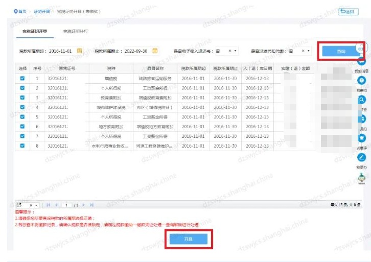The height and width of the screenshot is (262, 371).
Task: Go to first page pagination icon
Action: 48,205
